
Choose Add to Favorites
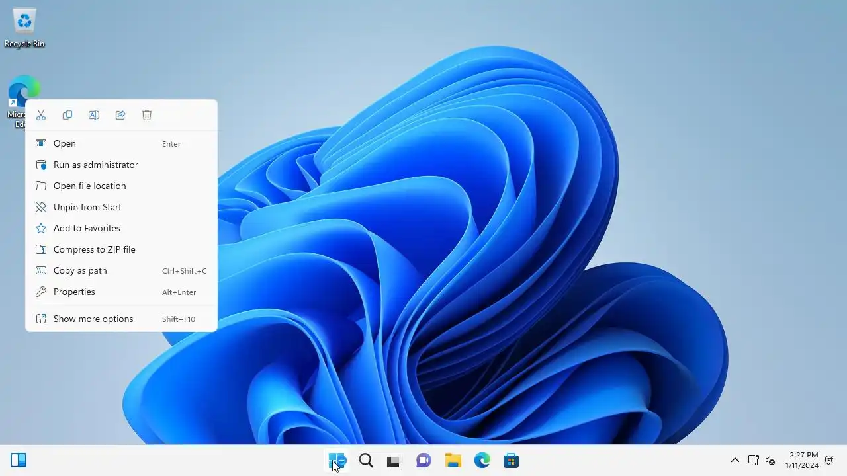(121, 228)
